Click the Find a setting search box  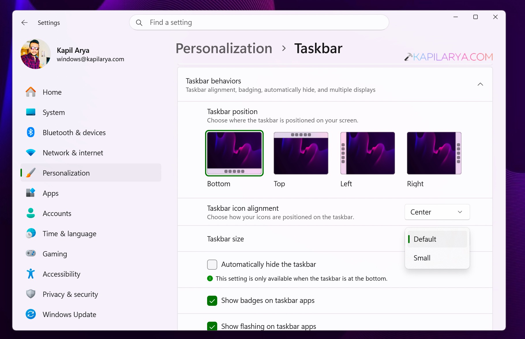[259, 23]
